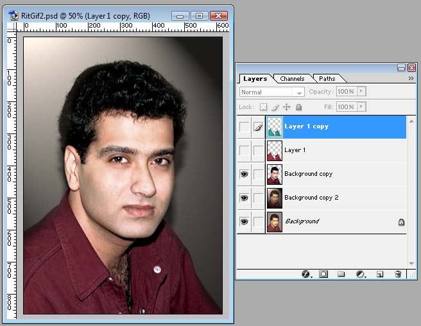Minimize the Layers palette
Screen dimensions: 421x326
pos(401,67)
